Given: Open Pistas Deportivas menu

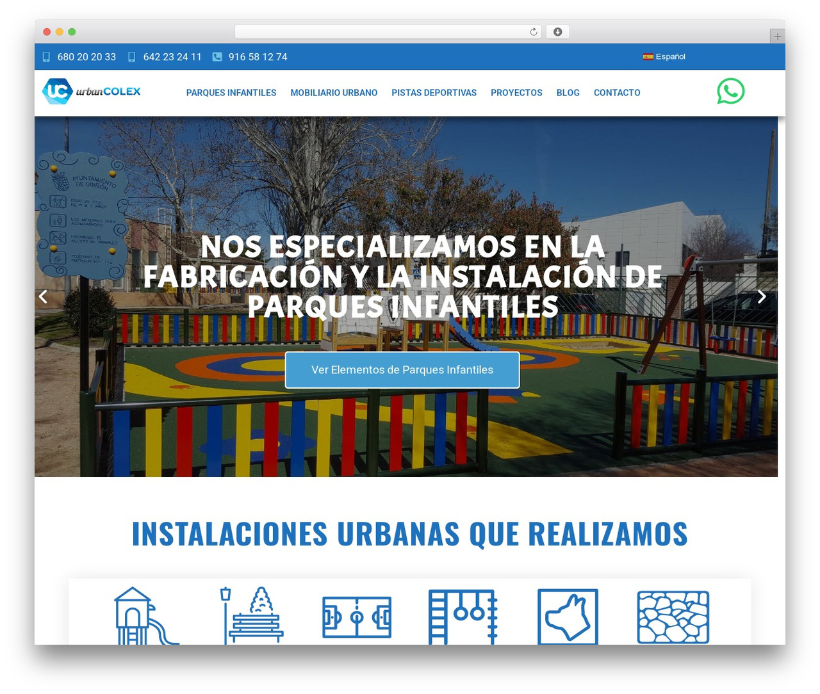Looking at the screenshot, I should pyautogui.click(x=434, y=93).
